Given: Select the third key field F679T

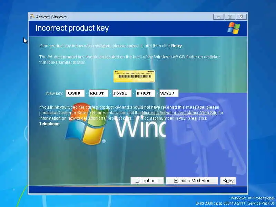Looking at the screenshot, I should point(122,93).
